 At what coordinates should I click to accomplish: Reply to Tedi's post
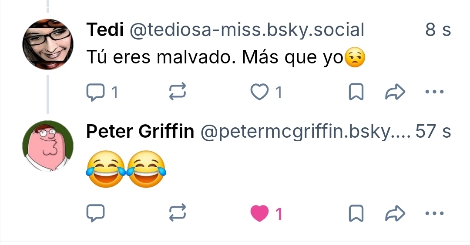pyautogui.click(x=96, y=92)
